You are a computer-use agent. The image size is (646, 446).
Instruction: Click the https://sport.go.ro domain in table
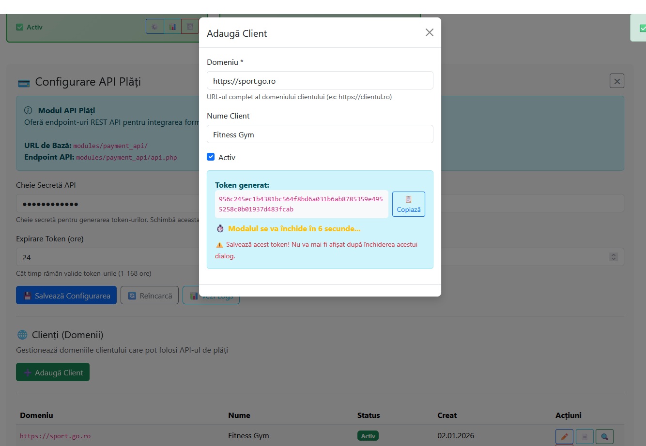tap(55, 436)
